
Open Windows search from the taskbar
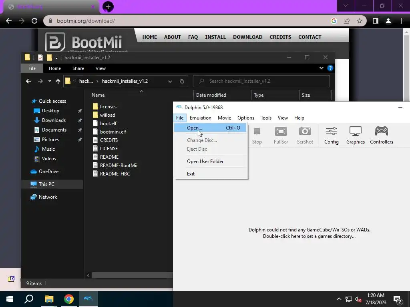point(29,299)
